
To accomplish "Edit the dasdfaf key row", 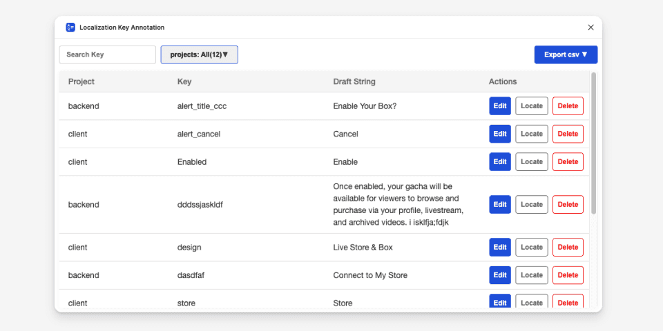I will point(500,275).
